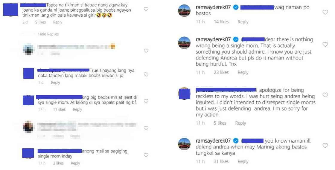Heart the 'kng big boobs mn' comment
This screenshot has width=335, height=170.
(x=146, y=101)
